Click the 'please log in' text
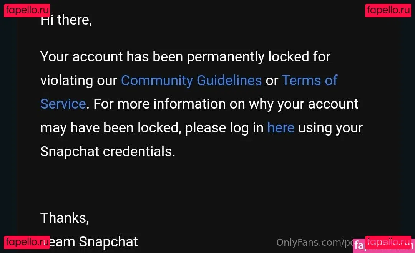The image size is (415, 253). coord(224,128)
